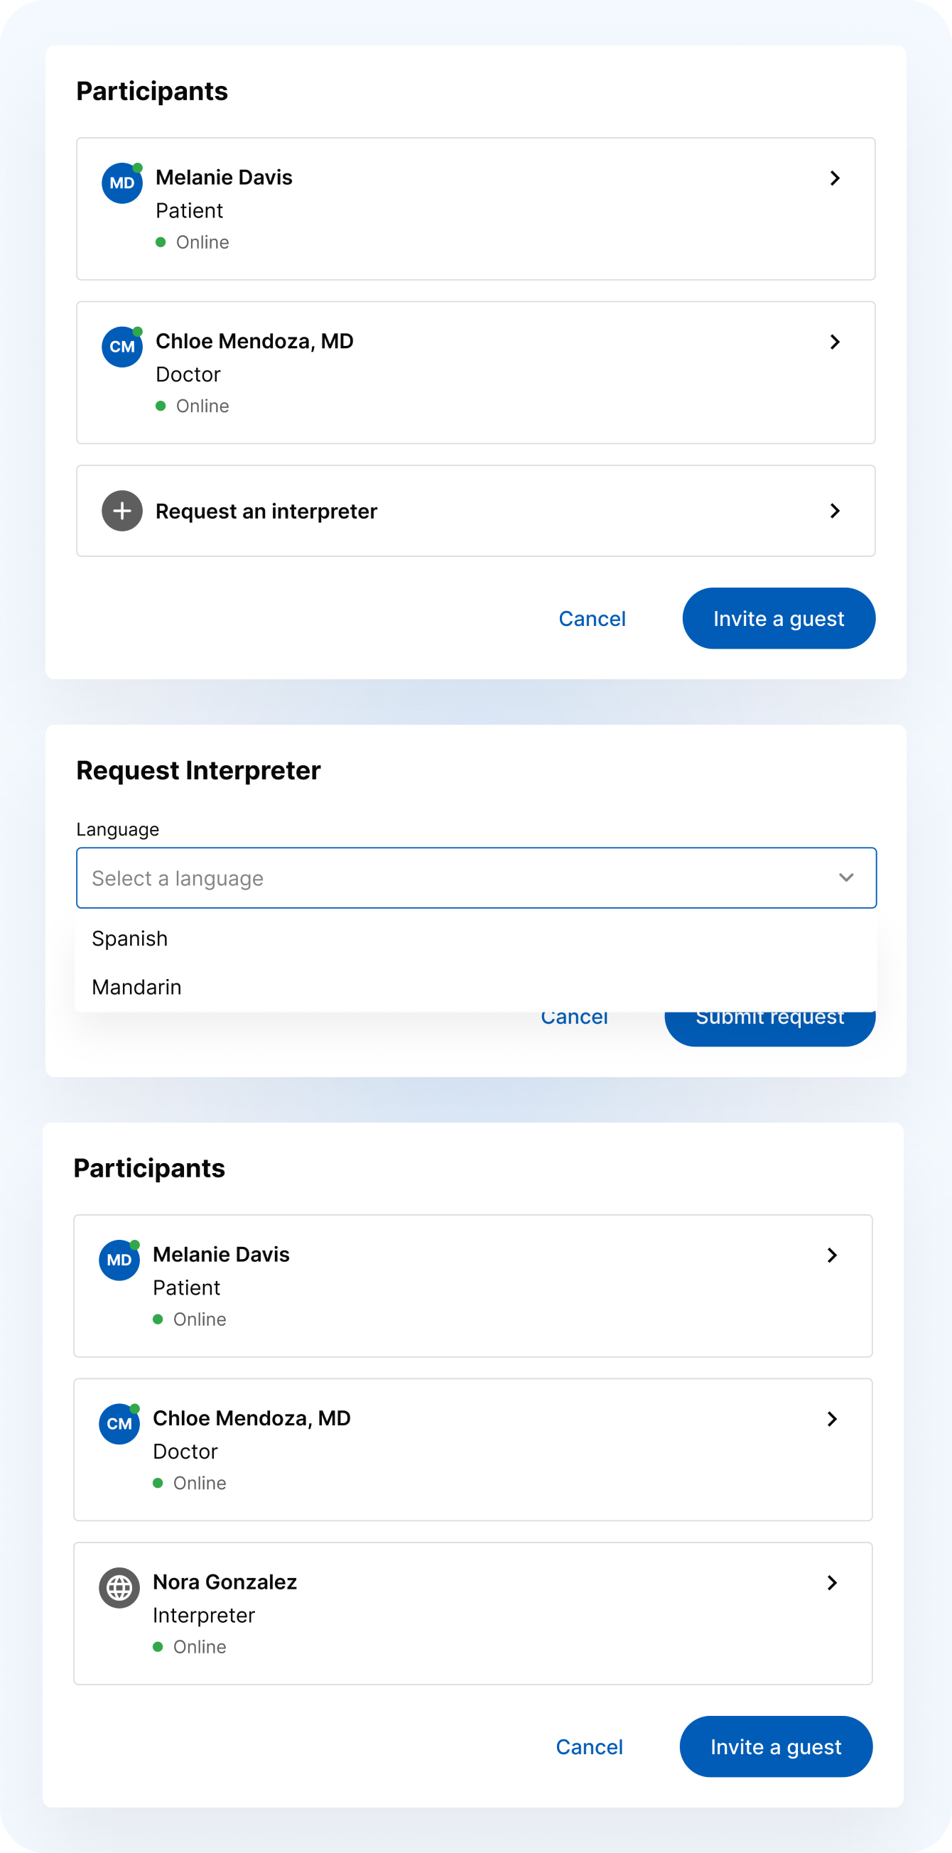
Task: Choose Mandarin from the language list
Action: pyautogui.click(x=136, y=987)
